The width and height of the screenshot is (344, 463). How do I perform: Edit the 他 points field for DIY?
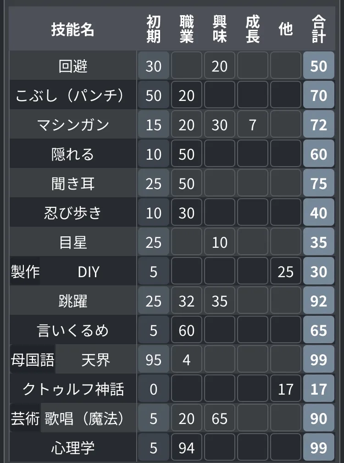coord(286,272)
